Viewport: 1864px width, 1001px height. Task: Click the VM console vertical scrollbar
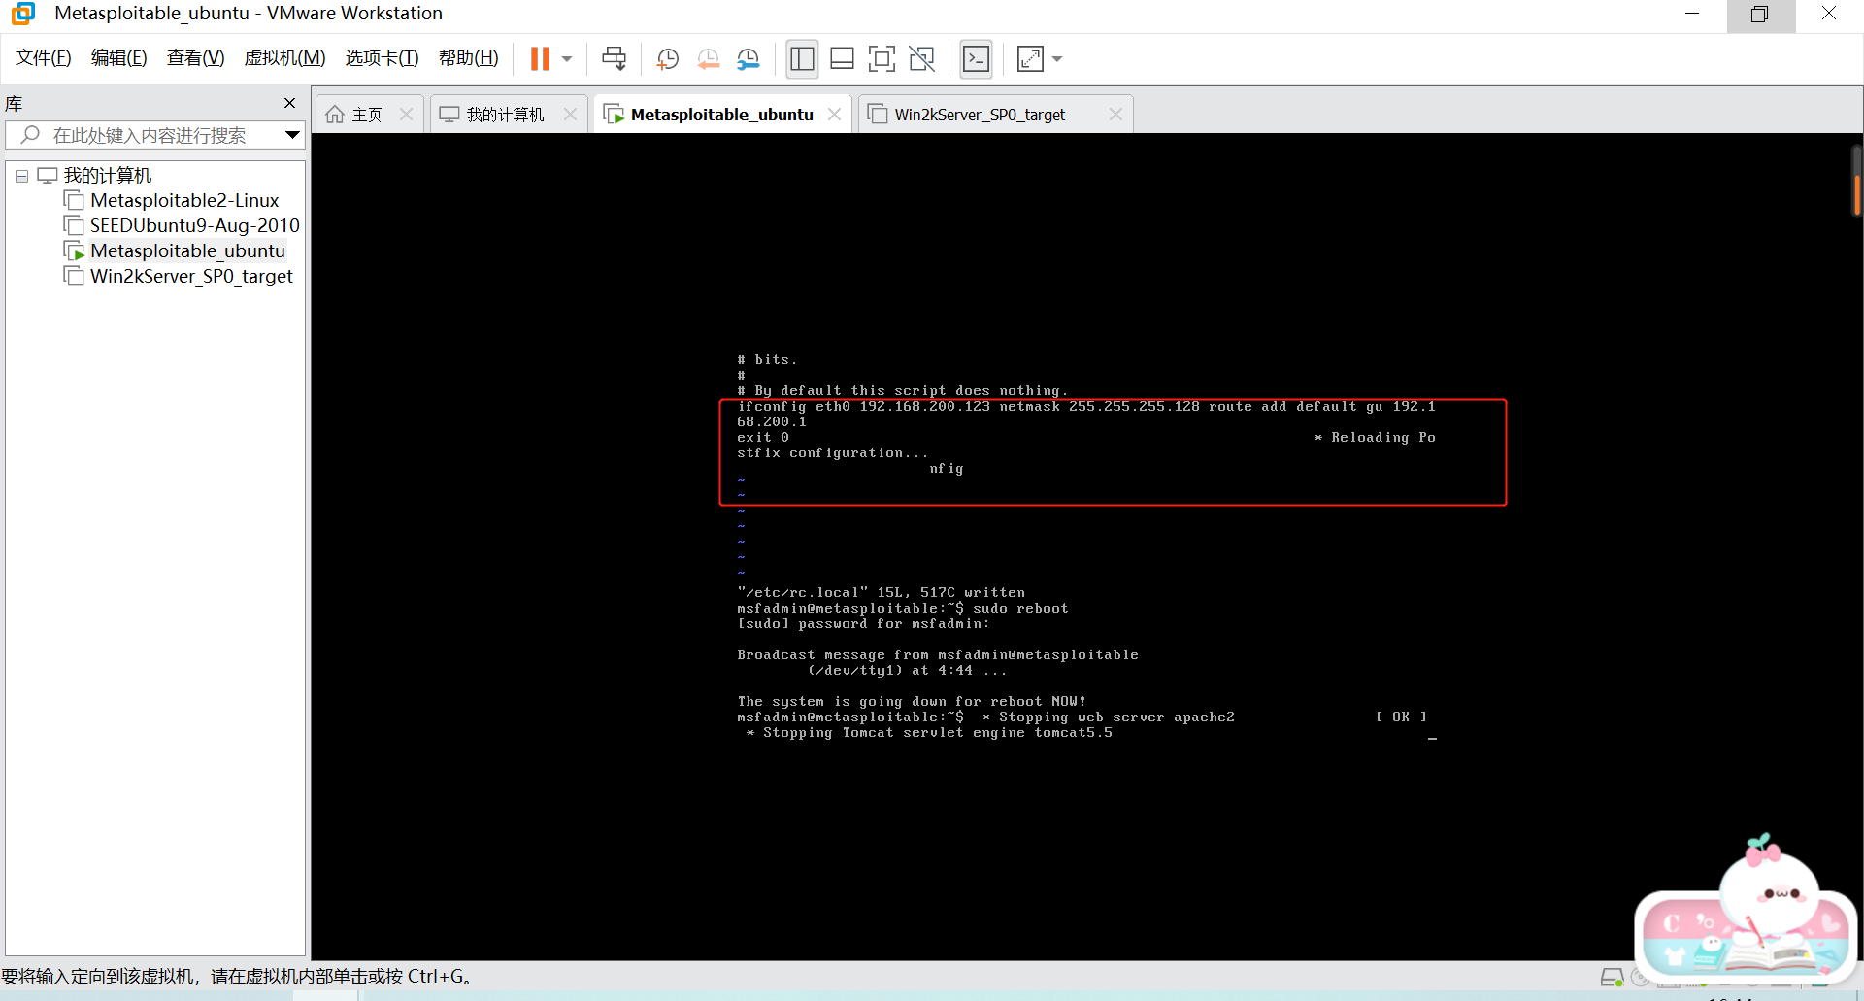pos(1856,180)
